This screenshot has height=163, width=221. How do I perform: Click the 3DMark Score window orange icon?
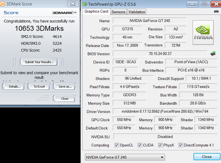coord(3,4)
